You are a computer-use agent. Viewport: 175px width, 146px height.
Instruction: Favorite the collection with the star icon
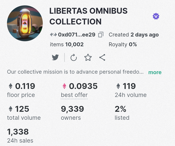coord(88,58)
